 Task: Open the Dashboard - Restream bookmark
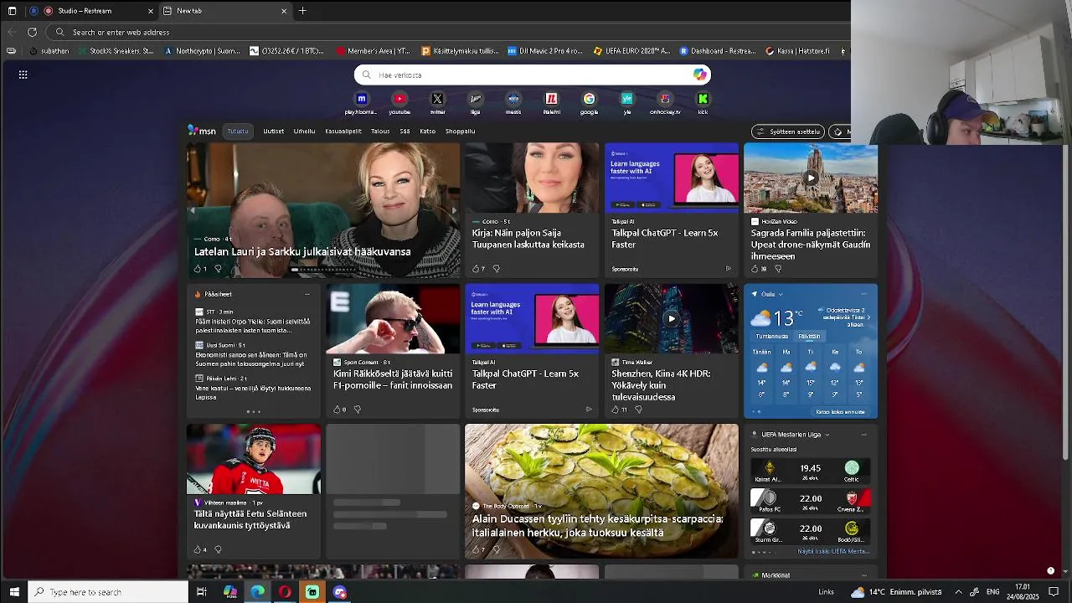(718, 51)
